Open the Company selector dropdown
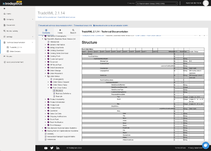Image resolution: width=211 pixels, height=151 pixels. [x=157, y=3]
